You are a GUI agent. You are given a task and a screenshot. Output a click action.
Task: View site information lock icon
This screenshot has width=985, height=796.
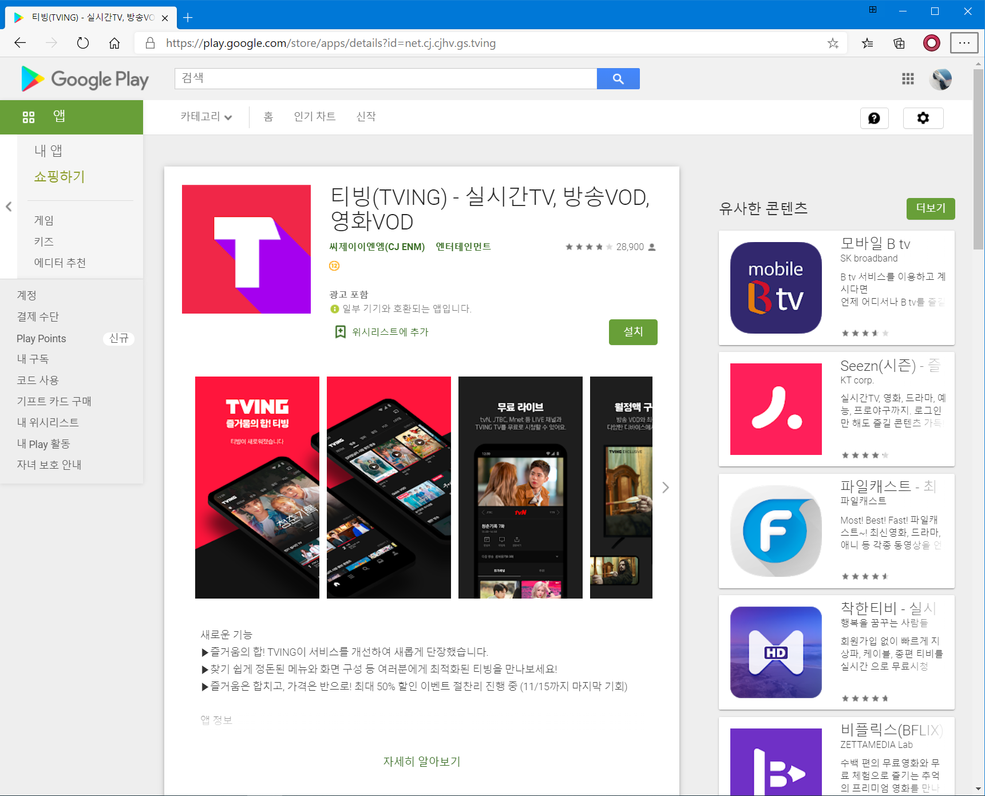[150, 43]
